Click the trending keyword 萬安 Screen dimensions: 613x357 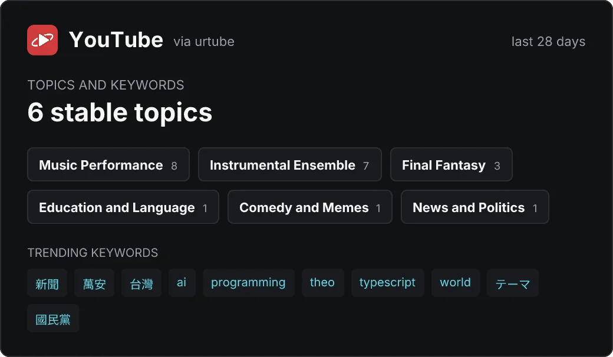tap(94, 283)
